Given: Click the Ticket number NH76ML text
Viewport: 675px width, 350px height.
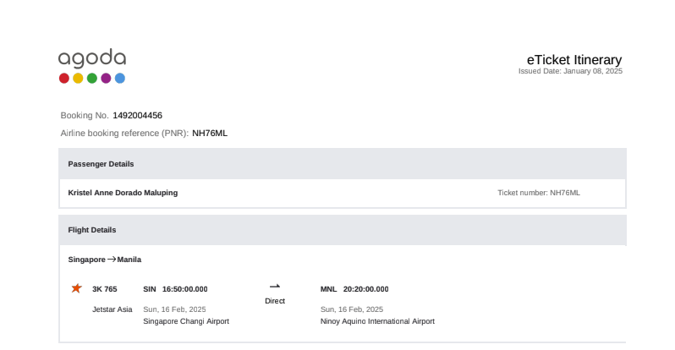Looking at the screenshot, I should click(539, 193).
